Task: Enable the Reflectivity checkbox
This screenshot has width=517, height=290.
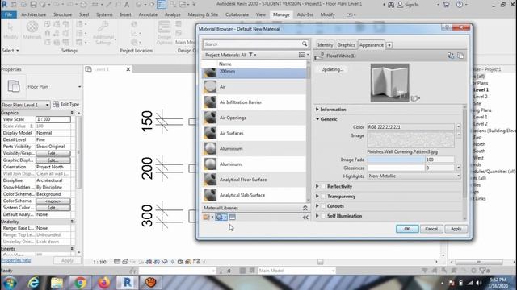Action: (323, 186)
